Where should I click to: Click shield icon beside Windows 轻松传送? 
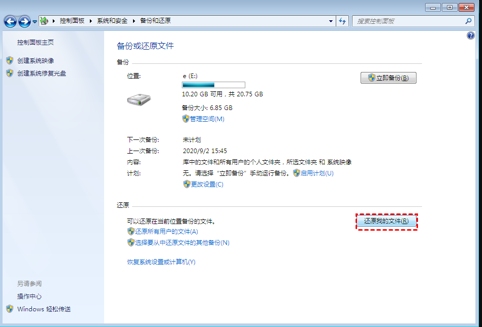[x=10, y=309]
